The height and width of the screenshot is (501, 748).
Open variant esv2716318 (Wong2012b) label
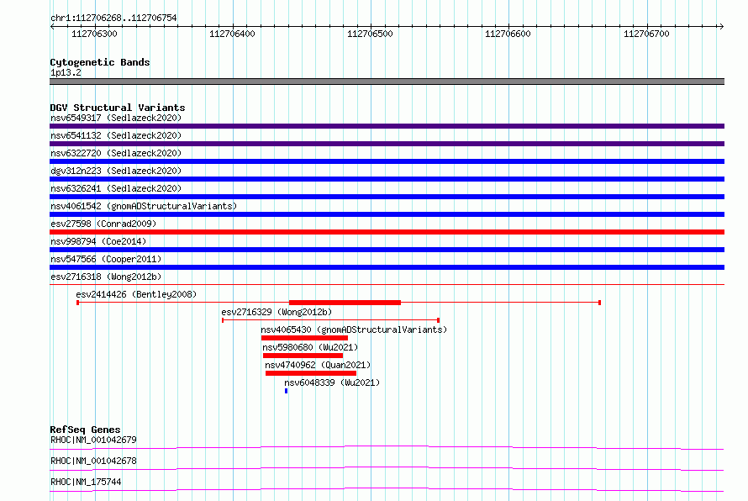[x=106, y=277]
